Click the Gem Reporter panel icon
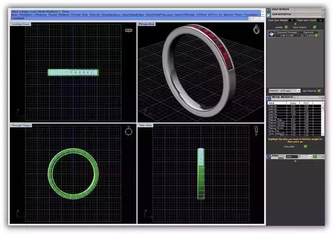 click(268, 15)
